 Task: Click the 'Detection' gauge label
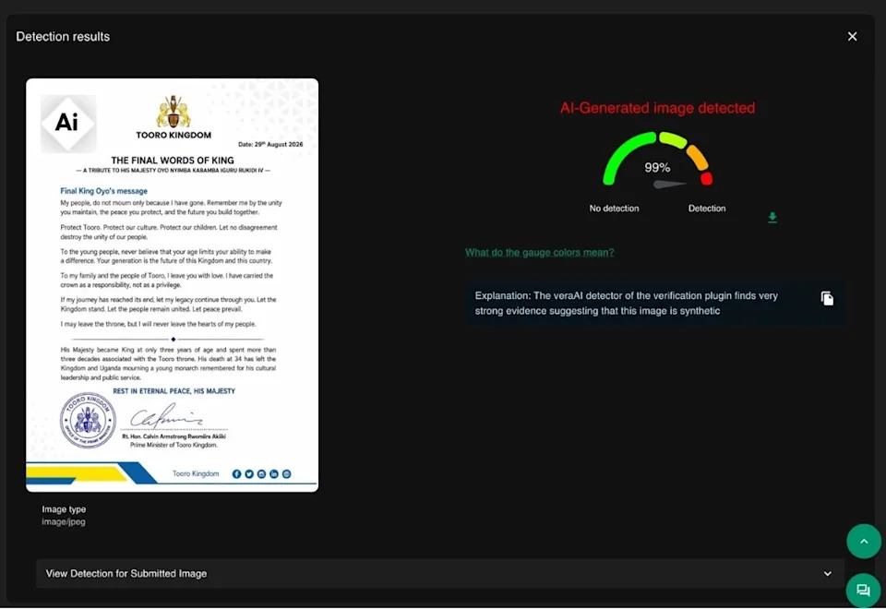point(707,209)
